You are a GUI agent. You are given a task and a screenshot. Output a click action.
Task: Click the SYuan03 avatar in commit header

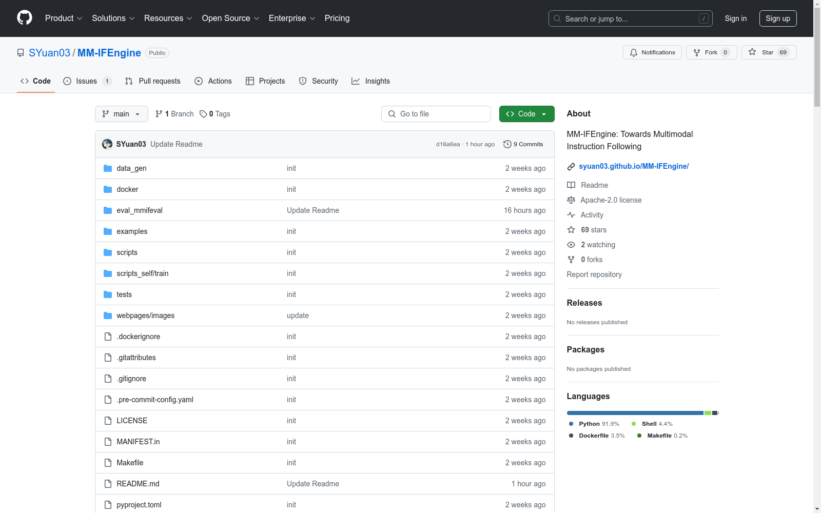click(107, 144)
